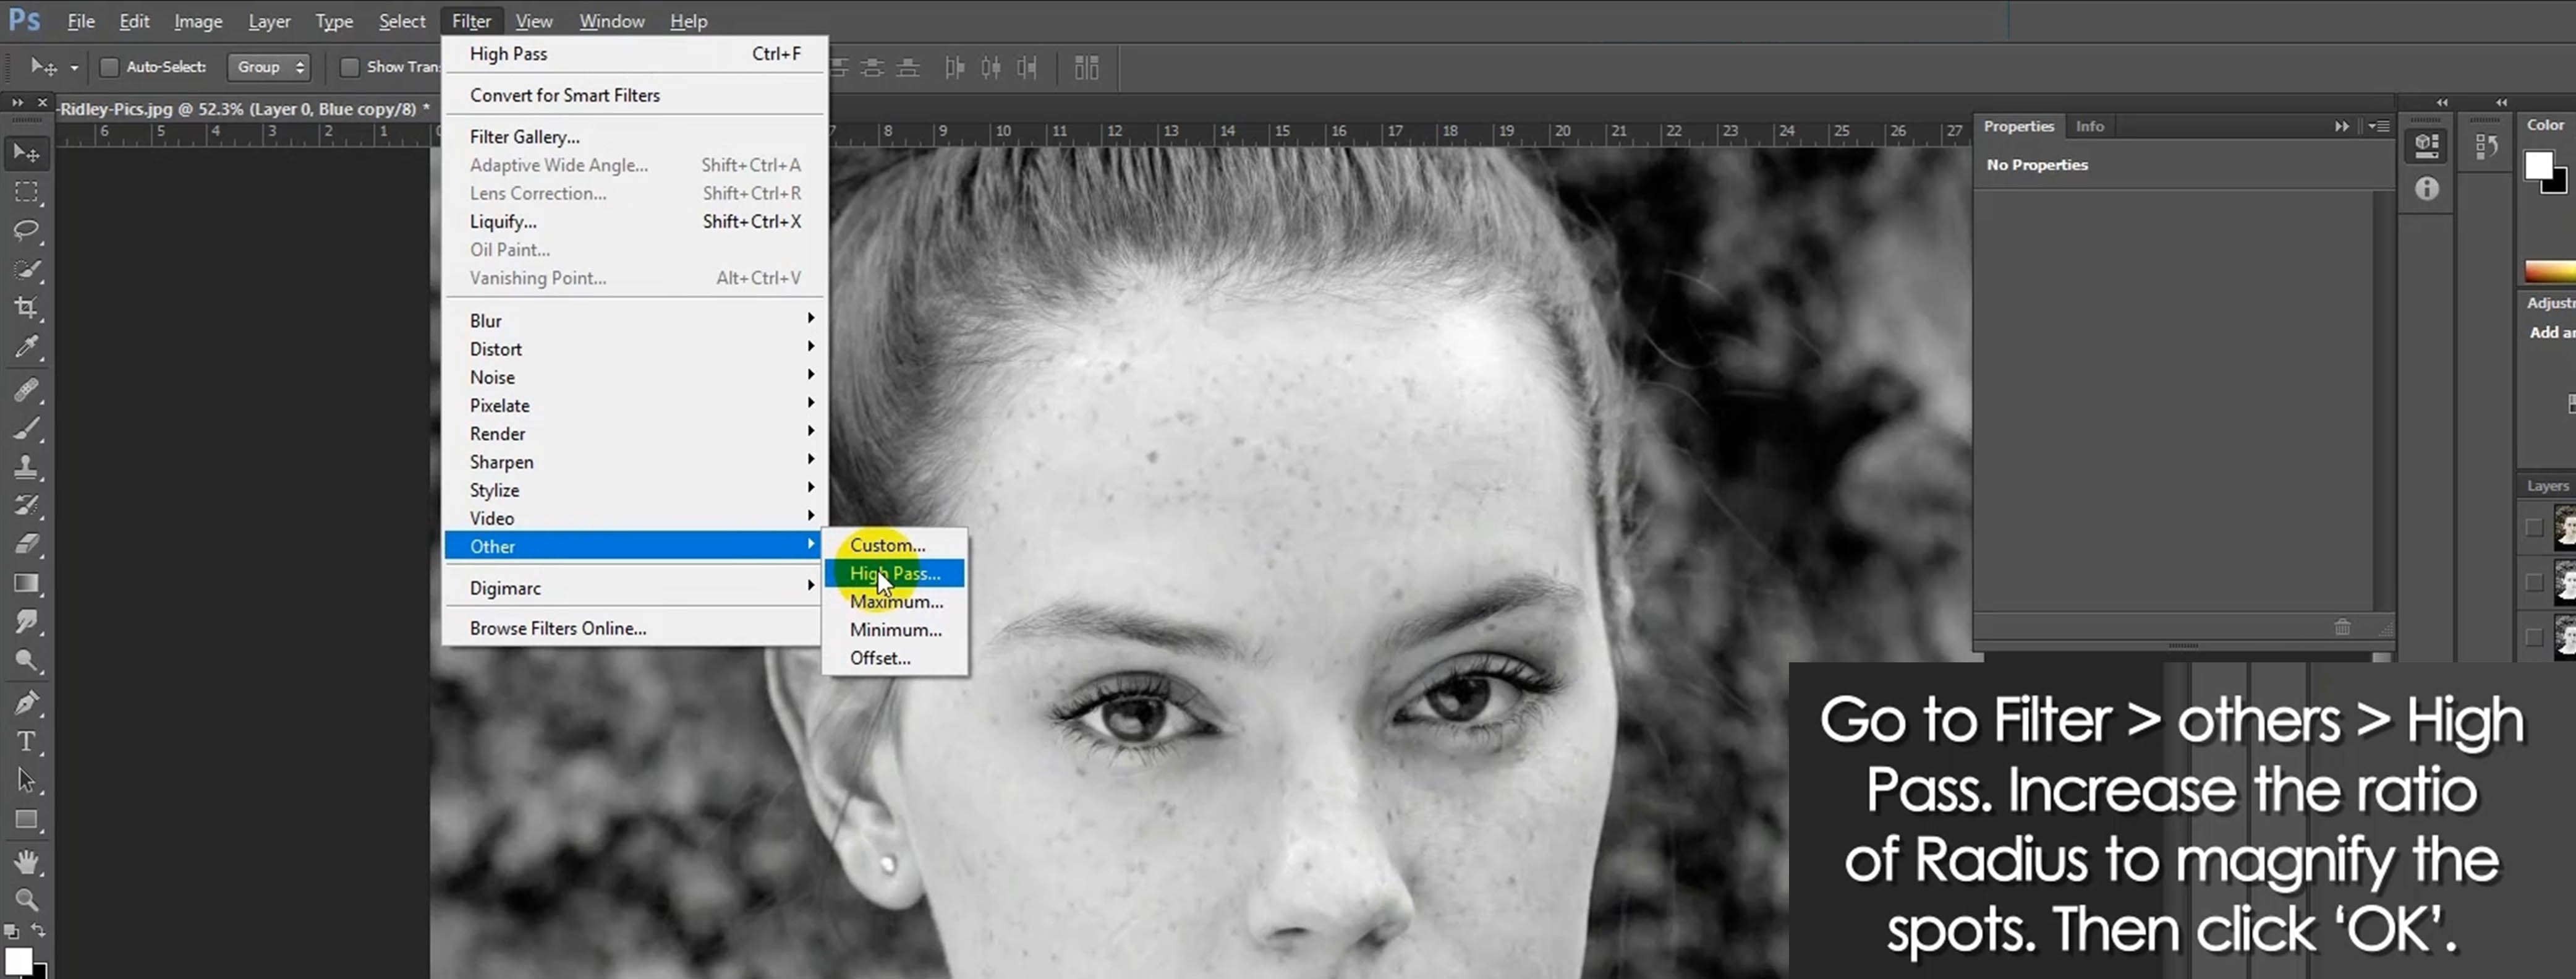The image size is (2576, 979).
Task: Expand the Sharpen submenu
Action: (634, 461)
